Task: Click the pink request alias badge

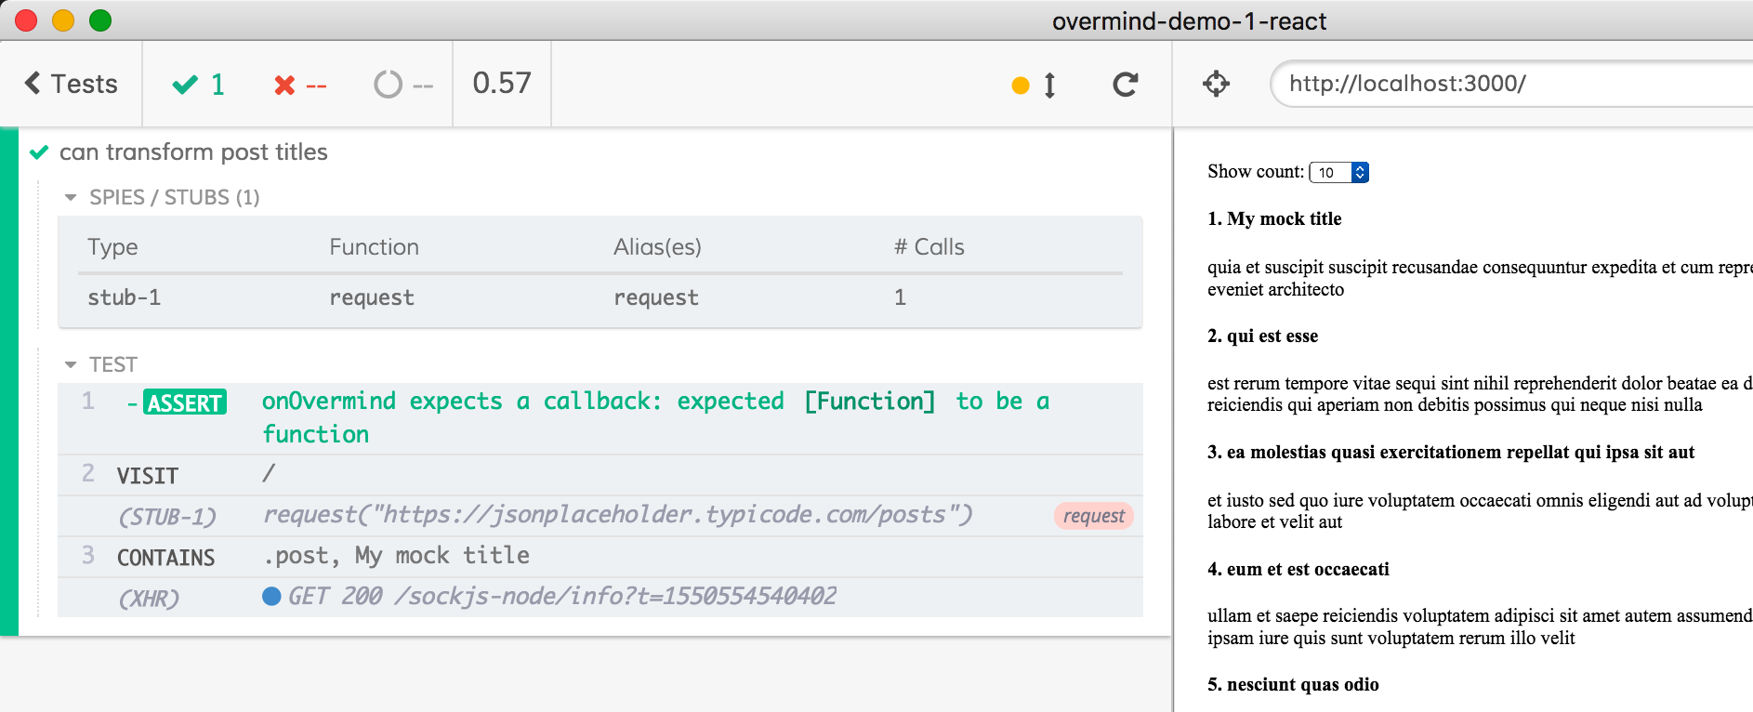Action: point(1093,516)
